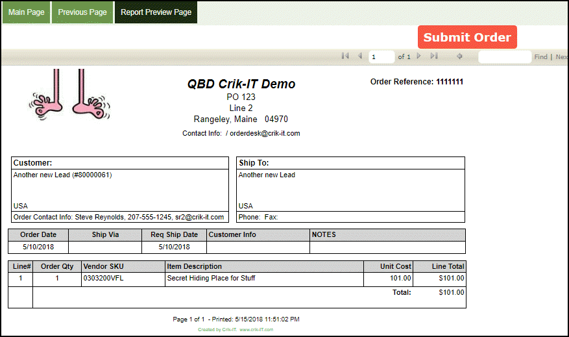The image size is (569, 337).
Task: Click the find text search box
Action: click(x=505, y=57)
